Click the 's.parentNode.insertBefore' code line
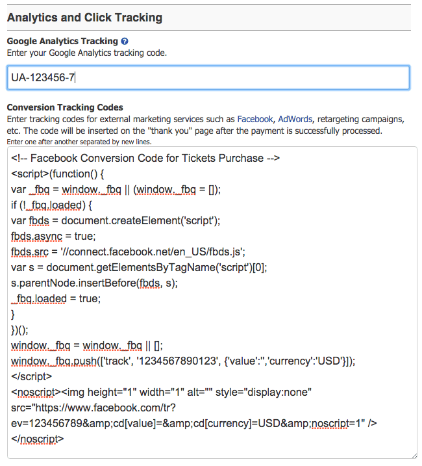The height and width of the screenshot is (466, 422). [x=94, y=283]
